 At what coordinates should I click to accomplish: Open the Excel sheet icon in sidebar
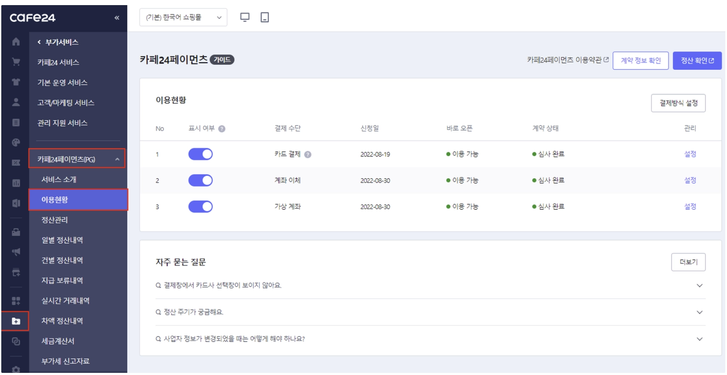pos(16,203)
